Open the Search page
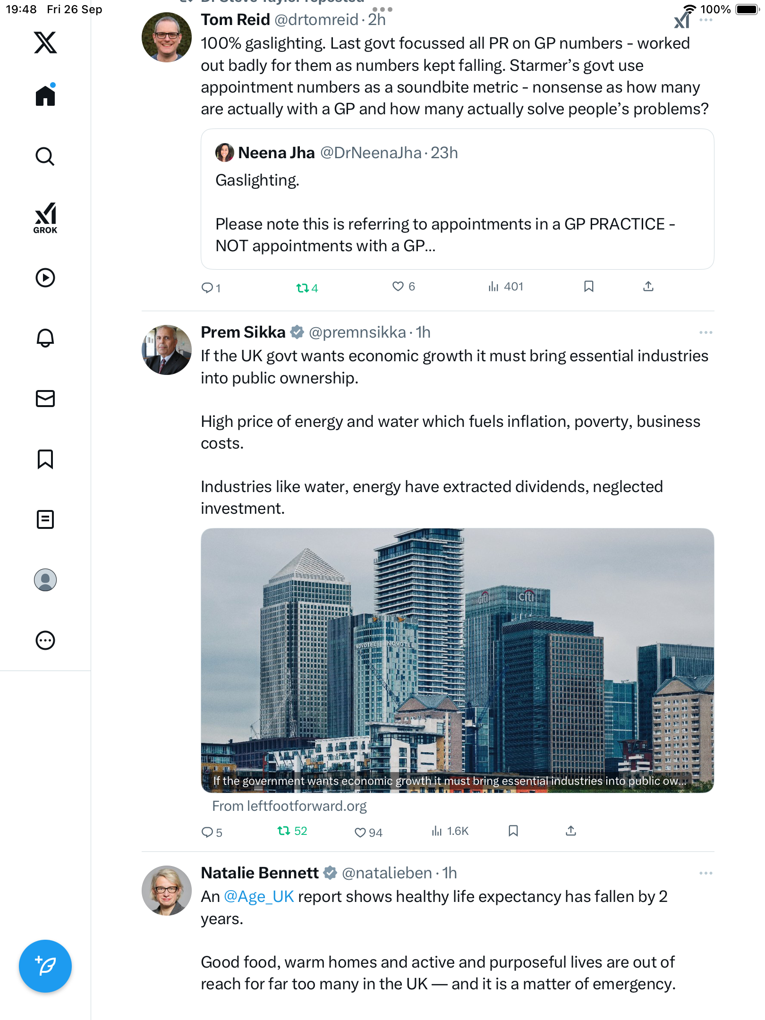765x1020 pixels. pyautogui.click(x=45, y=156)
